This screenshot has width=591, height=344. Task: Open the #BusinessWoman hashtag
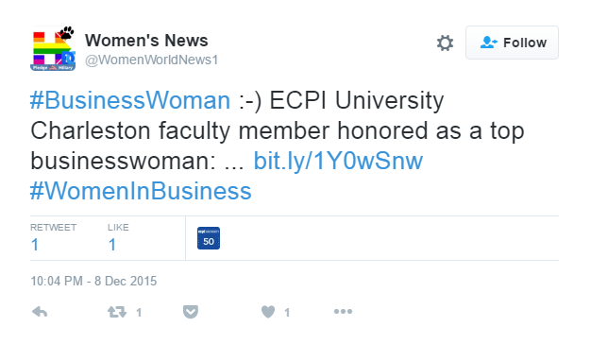[x=130, y=100]
